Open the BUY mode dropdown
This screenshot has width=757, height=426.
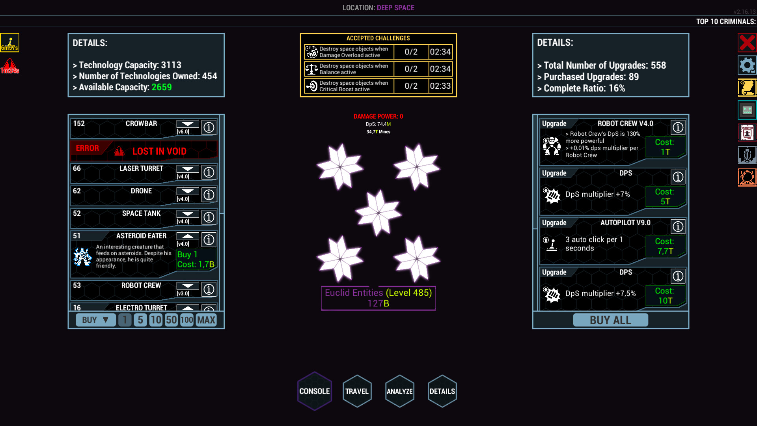tap(96, 320)
